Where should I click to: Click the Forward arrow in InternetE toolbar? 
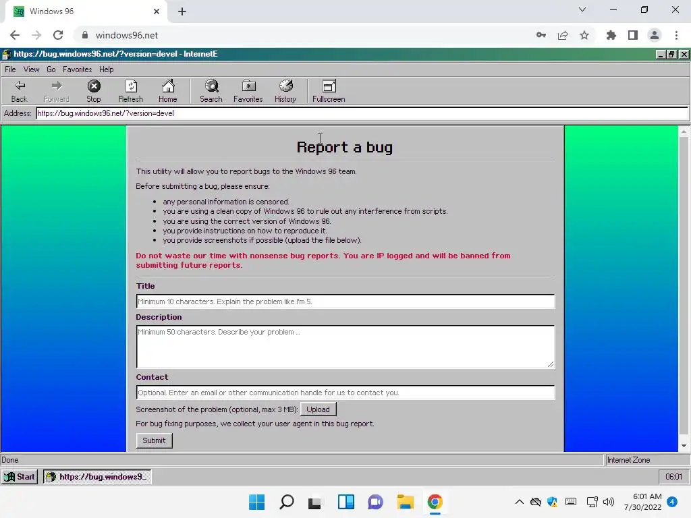[x=57, y=91]
